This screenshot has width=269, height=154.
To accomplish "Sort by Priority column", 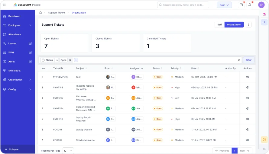I will coord(180,68).
